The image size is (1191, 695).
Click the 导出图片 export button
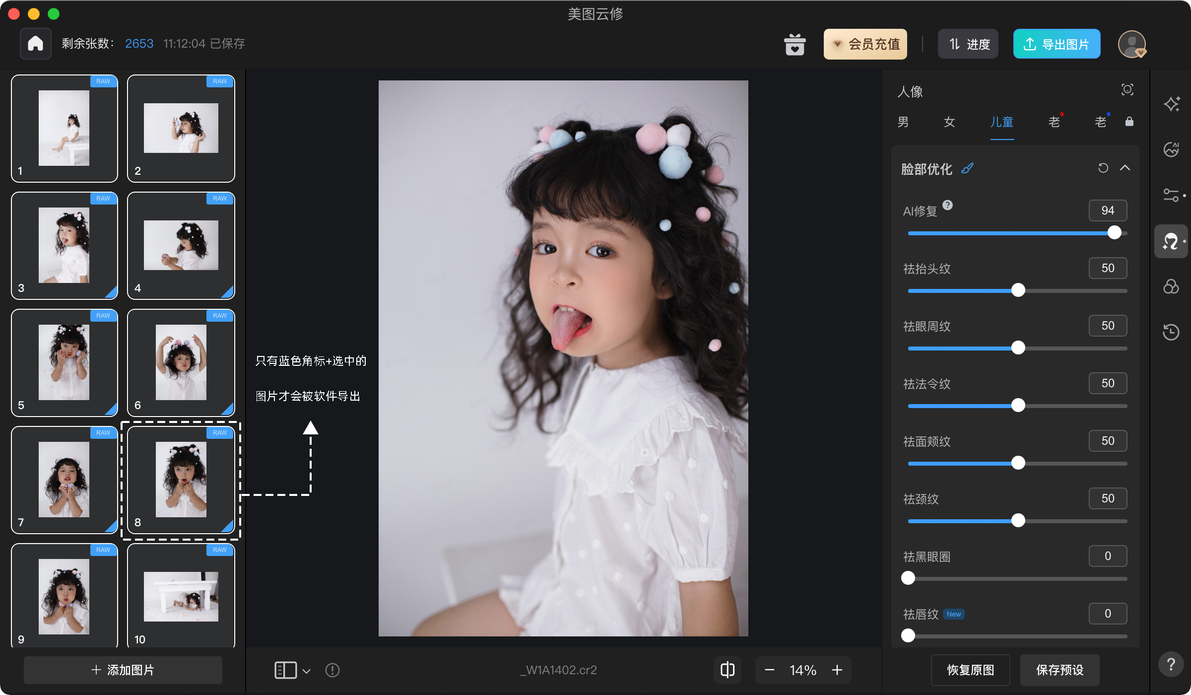tap(1057, 44)
